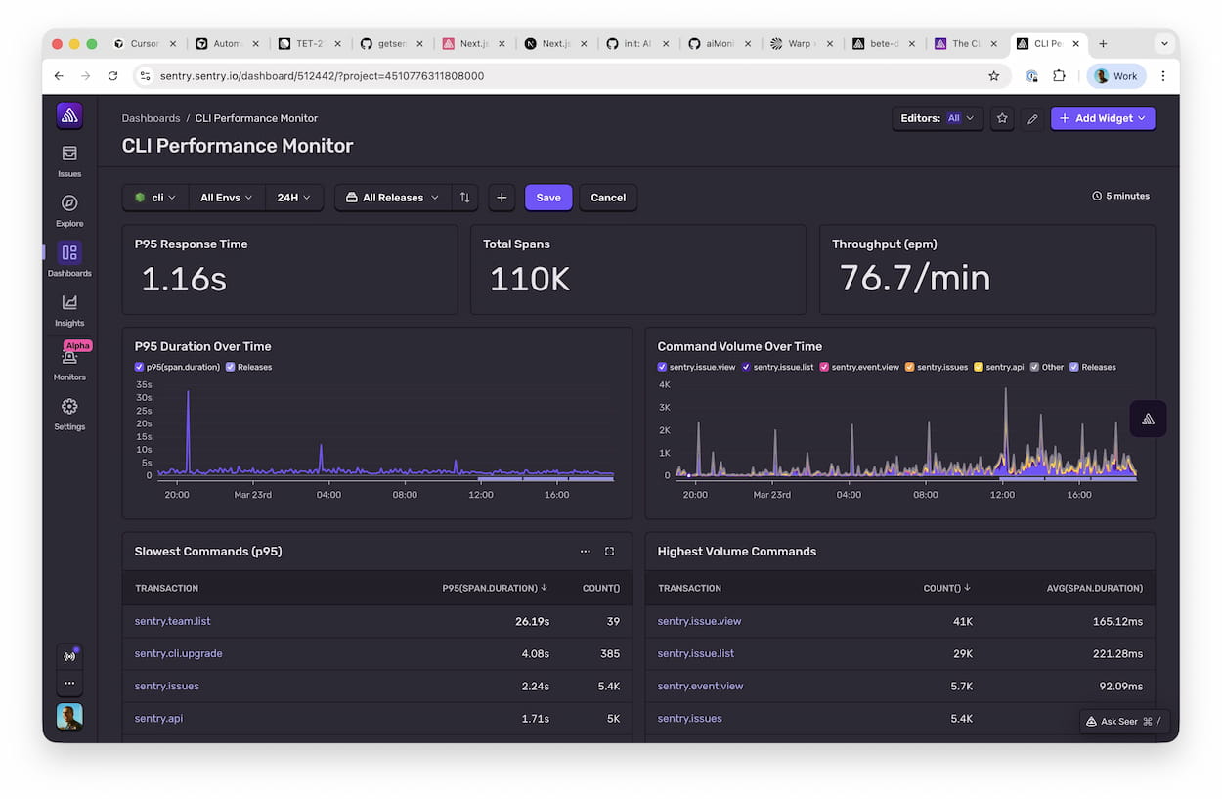1222x799 pixels.
Task: Open the Slowest Commands widget ellipsis menu
Action: [x=586, y=551]
